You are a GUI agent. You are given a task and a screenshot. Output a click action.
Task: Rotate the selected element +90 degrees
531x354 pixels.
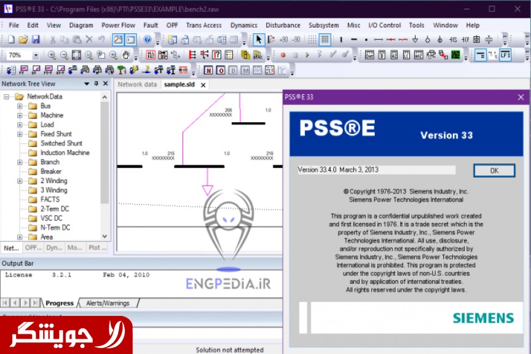[x=283, y=39]
